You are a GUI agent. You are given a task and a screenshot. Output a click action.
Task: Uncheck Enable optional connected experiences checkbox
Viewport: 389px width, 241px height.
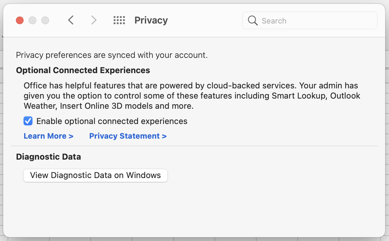click(28, 121)
